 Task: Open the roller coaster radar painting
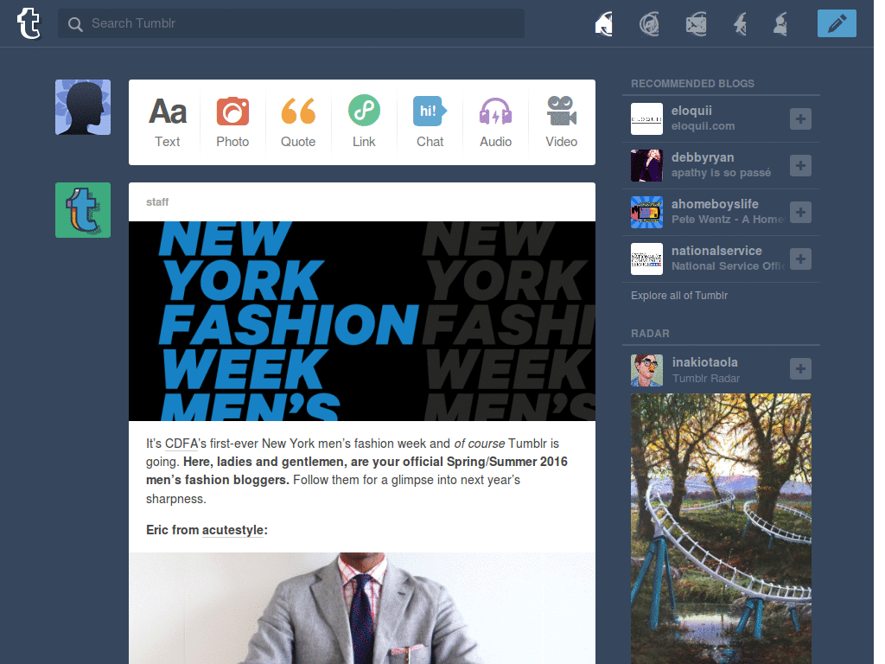coord(721,528)
